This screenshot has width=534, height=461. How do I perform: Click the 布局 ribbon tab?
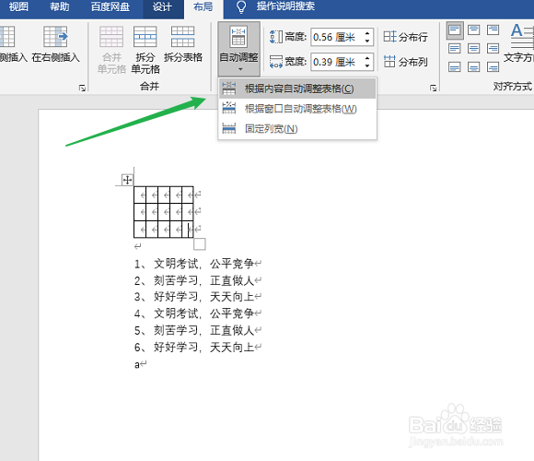[203, 6]
